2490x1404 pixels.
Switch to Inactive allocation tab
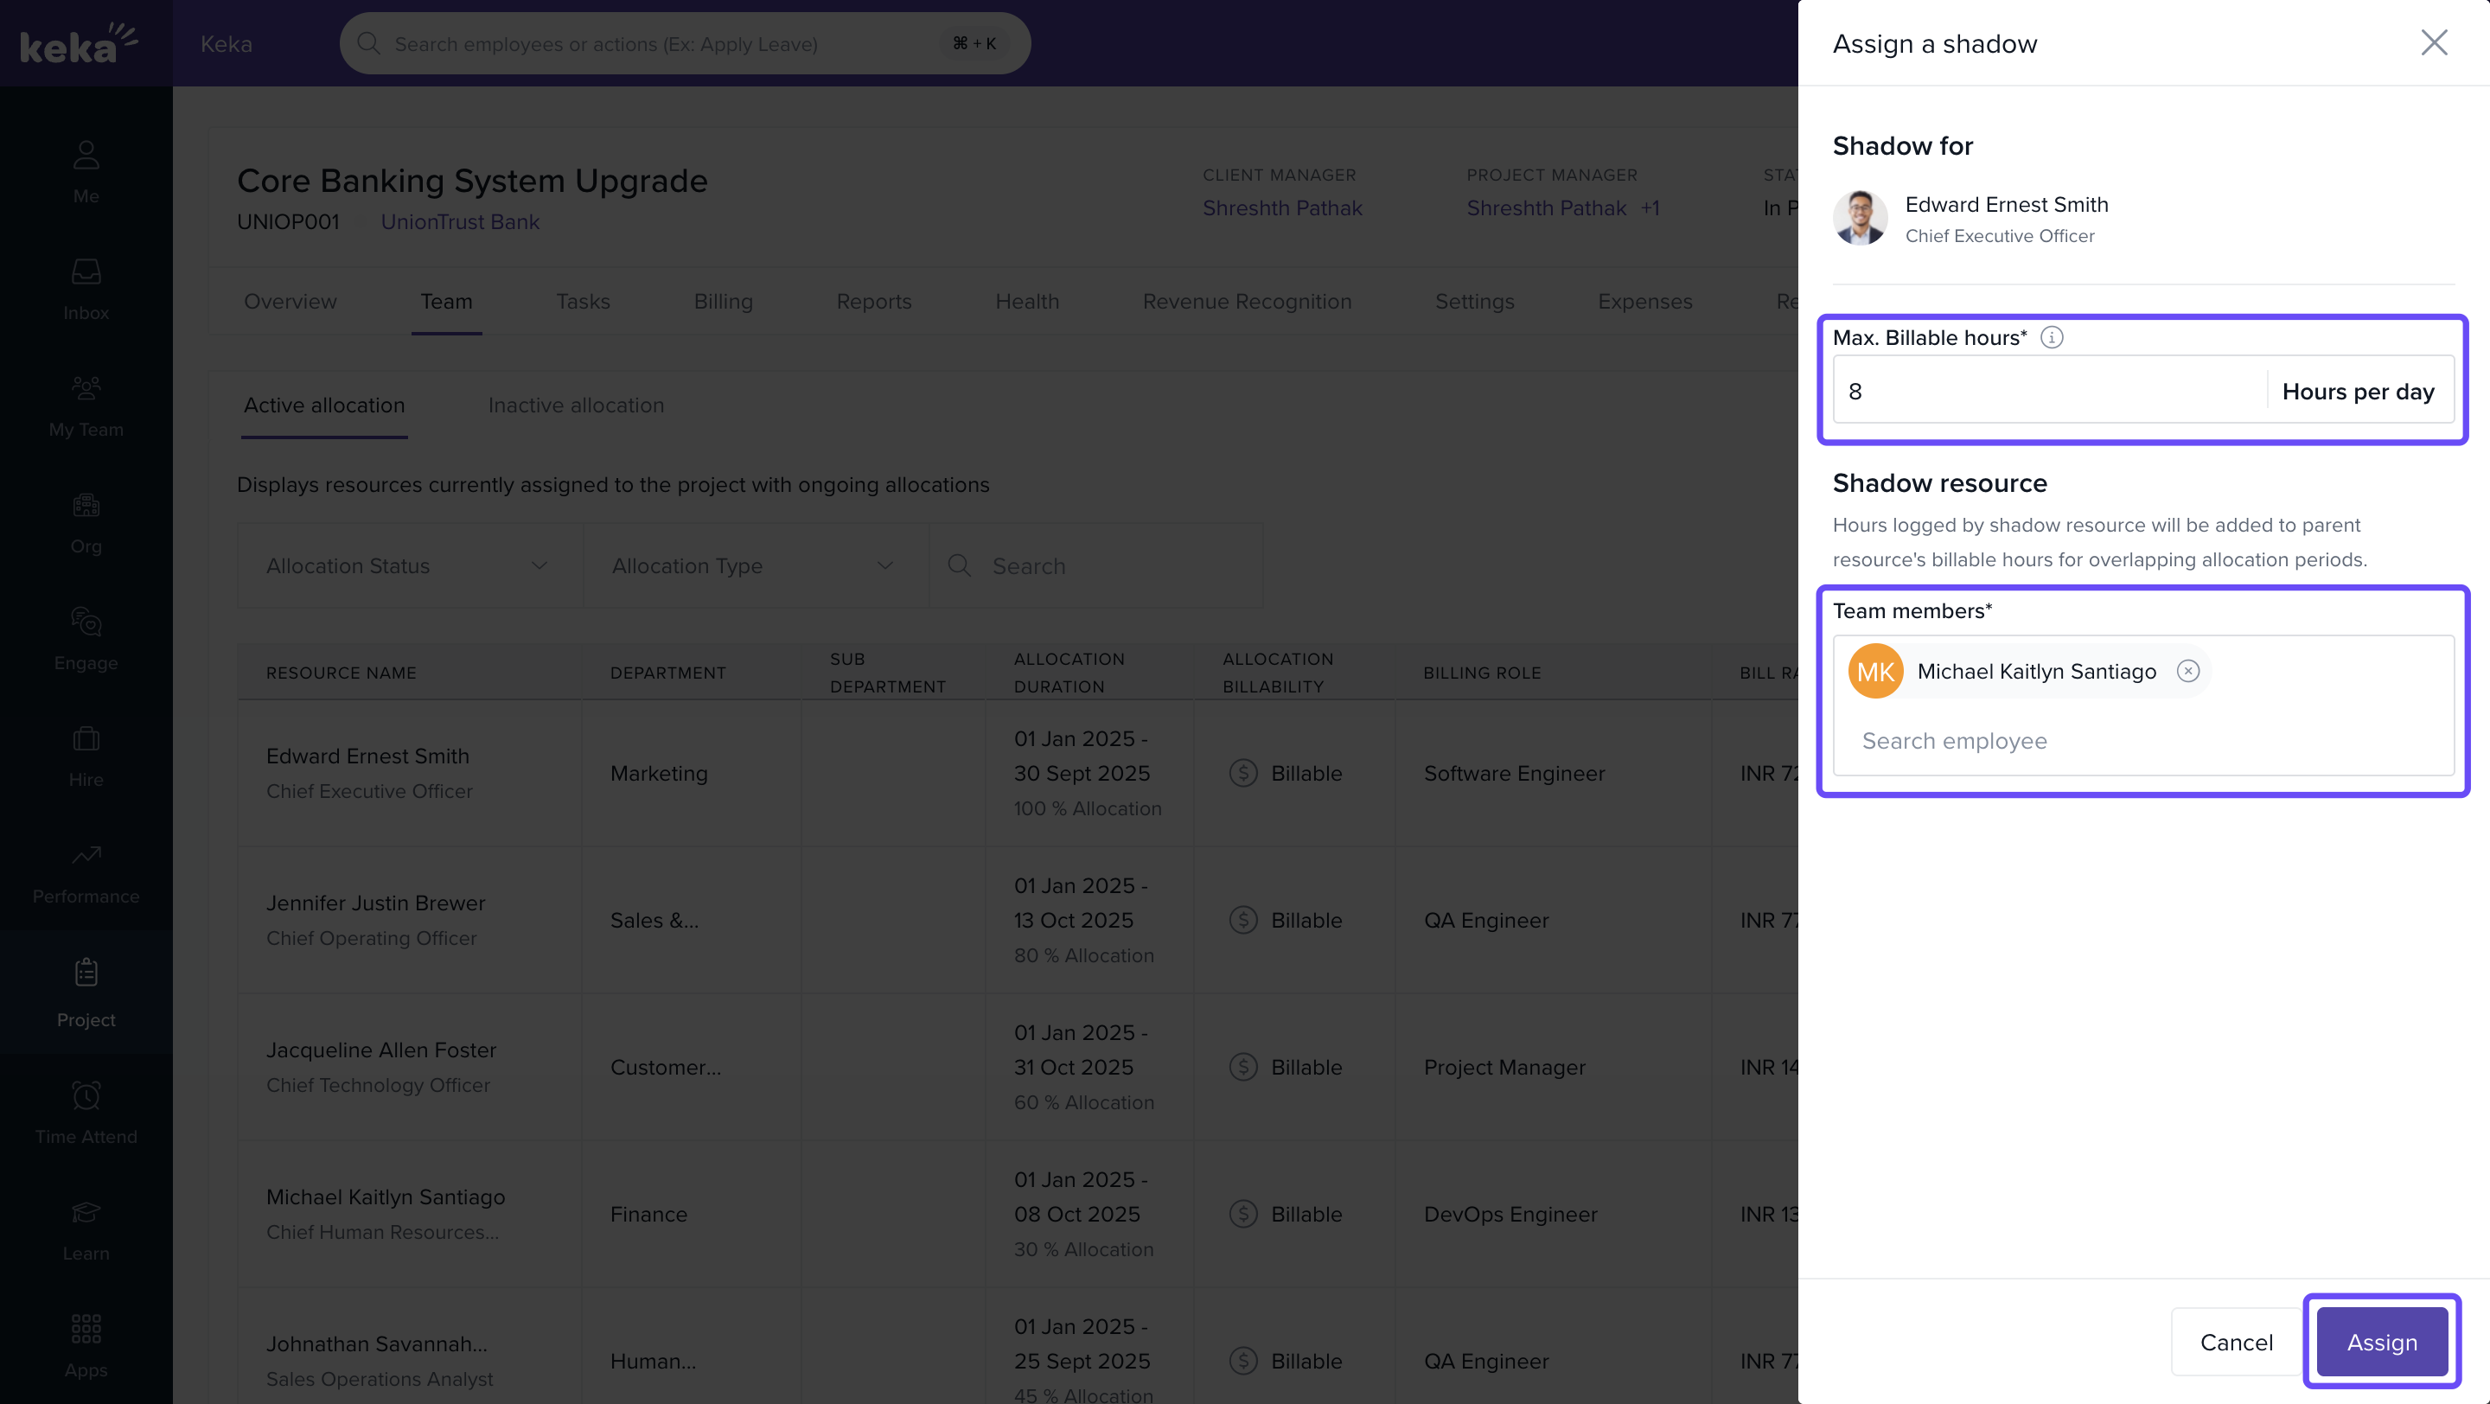575,405
